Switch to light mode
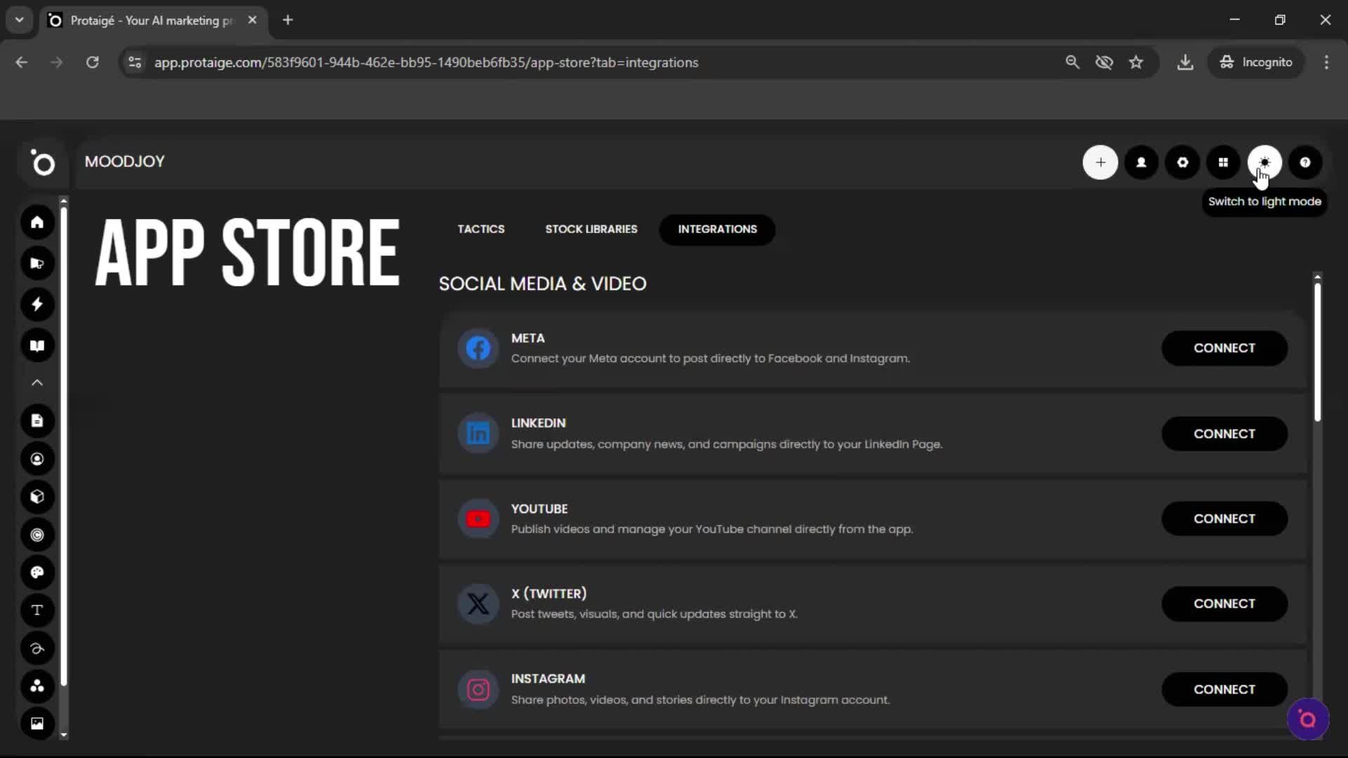This screenshot has height=758, width=1348. click(1264, 162)
